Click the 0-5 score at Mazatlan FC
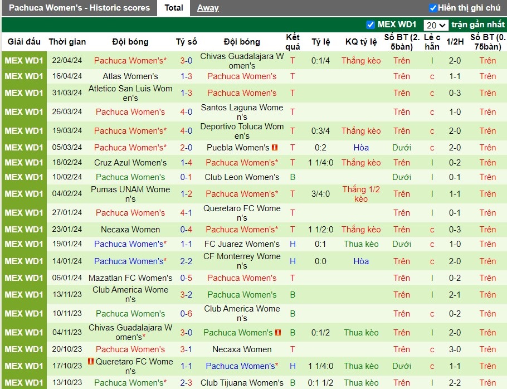 [x=186, y=278]
